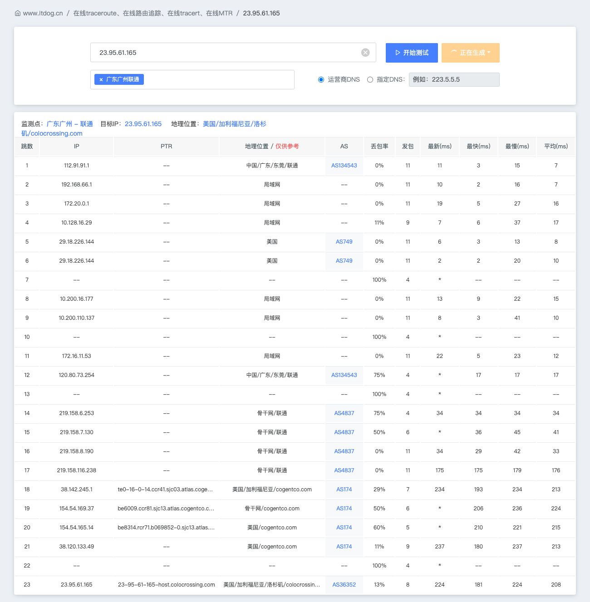
Task: Click the 跳数 column header
Action: click(27, 147)
